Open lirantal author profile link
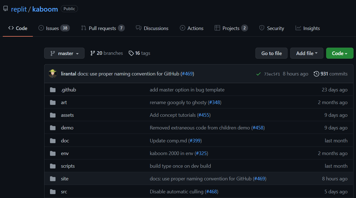The width and height of the screenshot is (356, 198). coord(68,74)
